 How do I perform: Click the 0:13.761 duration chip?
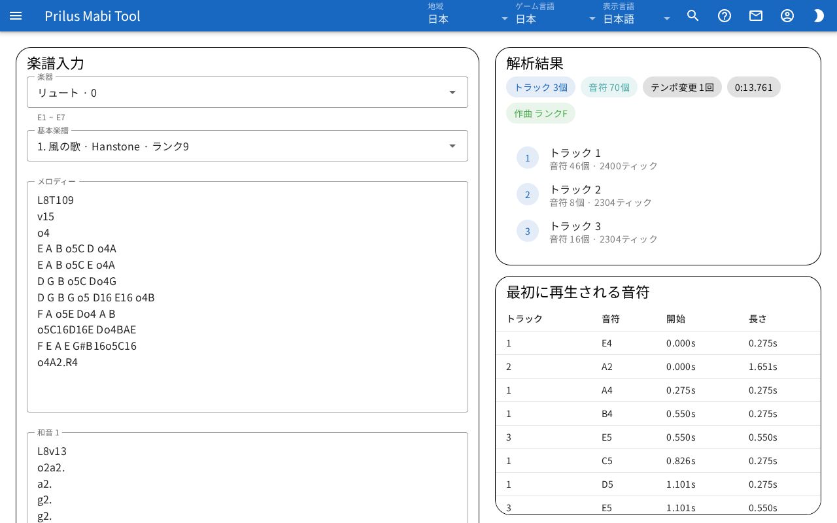coord(754,87)
